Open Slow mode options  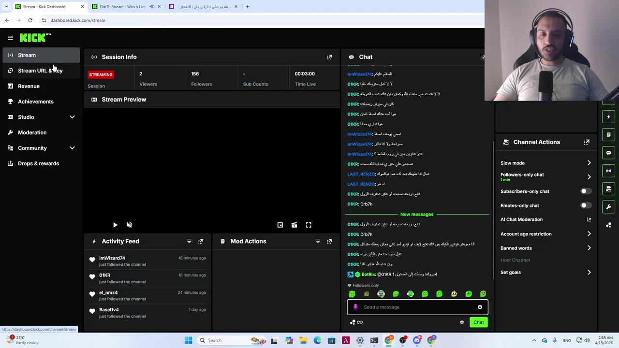pos(545,163)
